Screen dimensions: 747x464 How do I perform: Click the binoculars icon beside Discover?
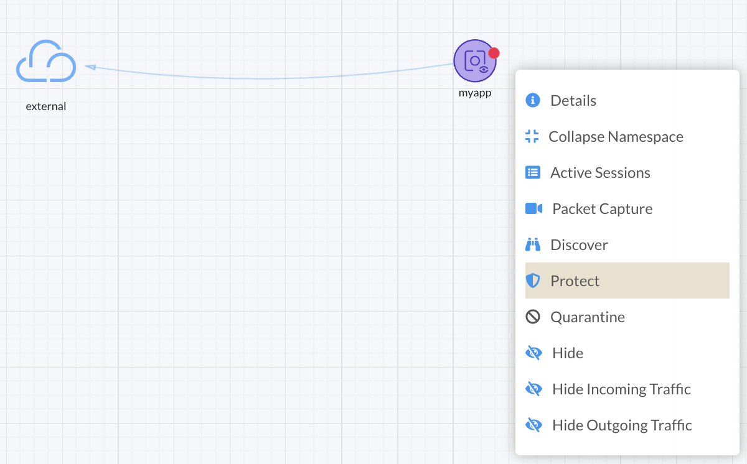[x=533, y=244]
